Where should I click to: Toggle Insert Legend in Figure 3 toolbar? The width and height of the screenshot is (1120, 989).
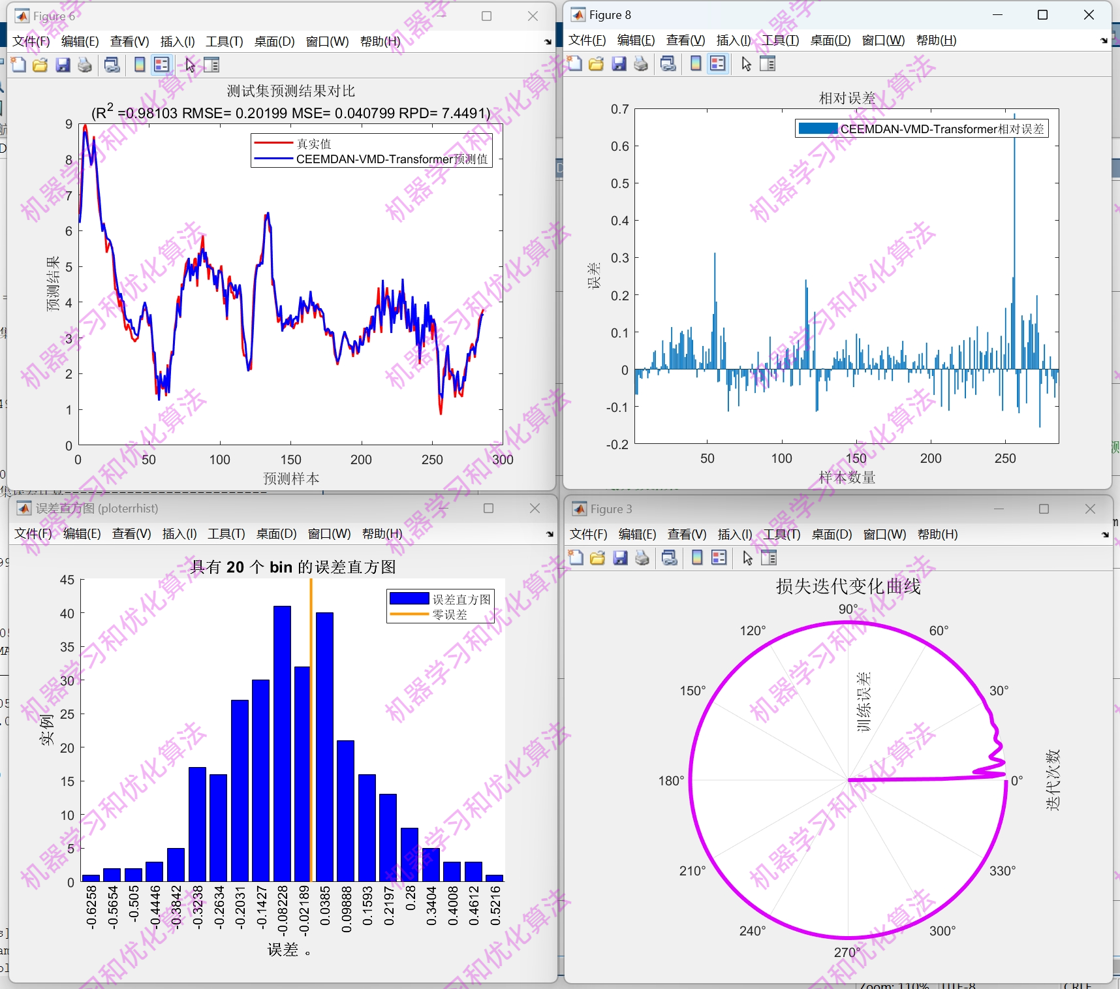[719, 557]
